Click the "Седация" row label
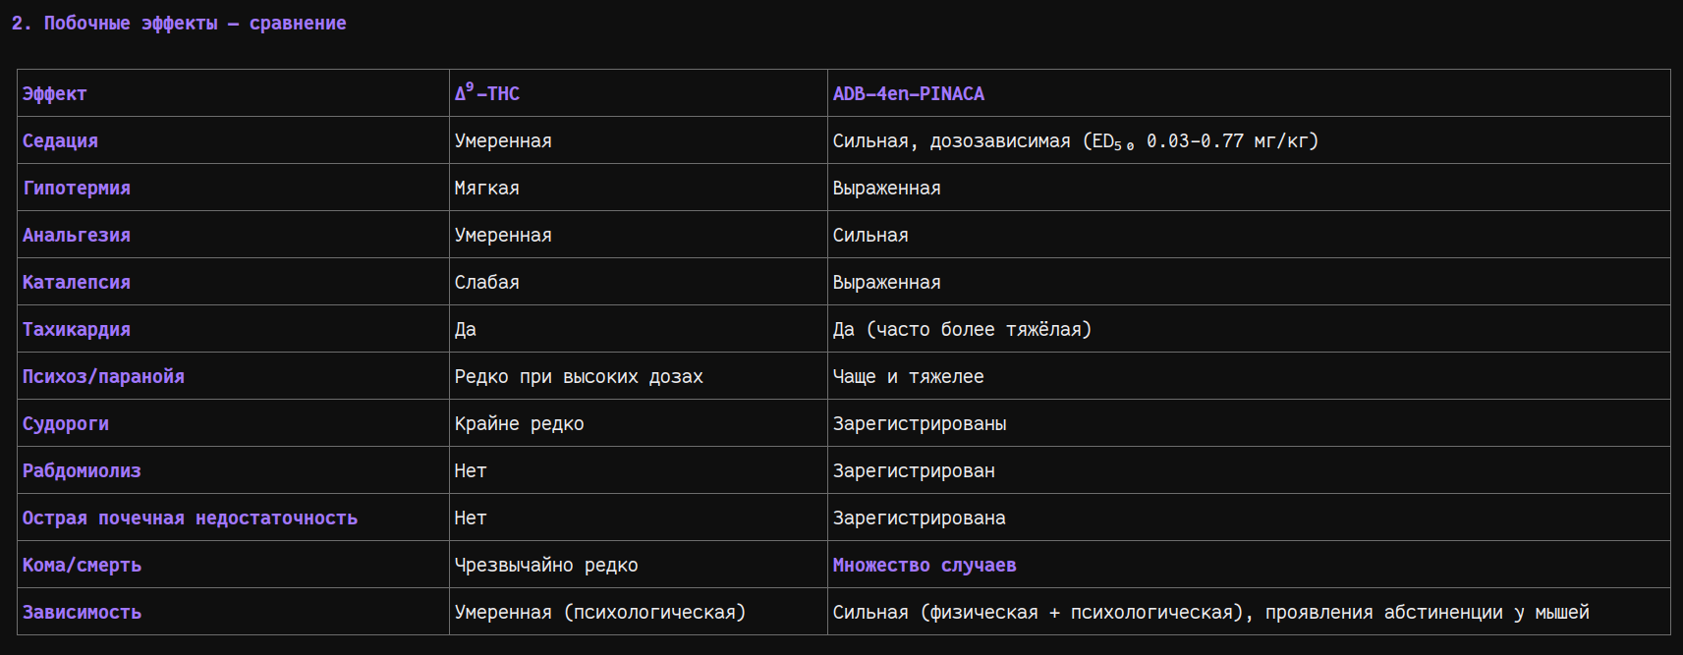Screen dimensions: 1683x655 tap(60, 141)
